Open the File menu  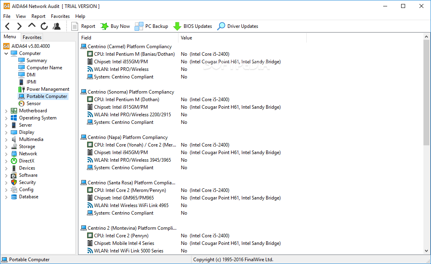point(7,16)
